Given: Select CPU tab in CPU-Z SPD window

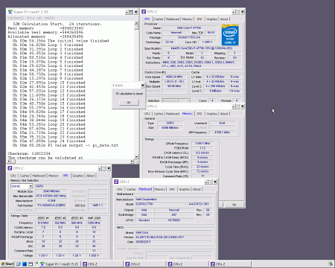Looking at the screenshot, I should coord(13,176).
